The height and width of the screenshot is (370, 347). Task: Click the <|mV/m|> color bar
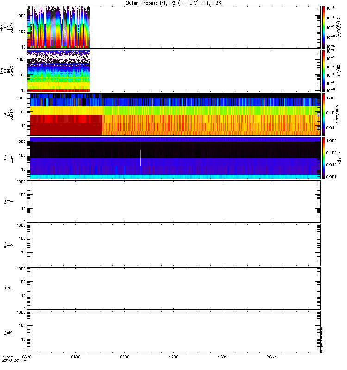[x=324, y=114]
